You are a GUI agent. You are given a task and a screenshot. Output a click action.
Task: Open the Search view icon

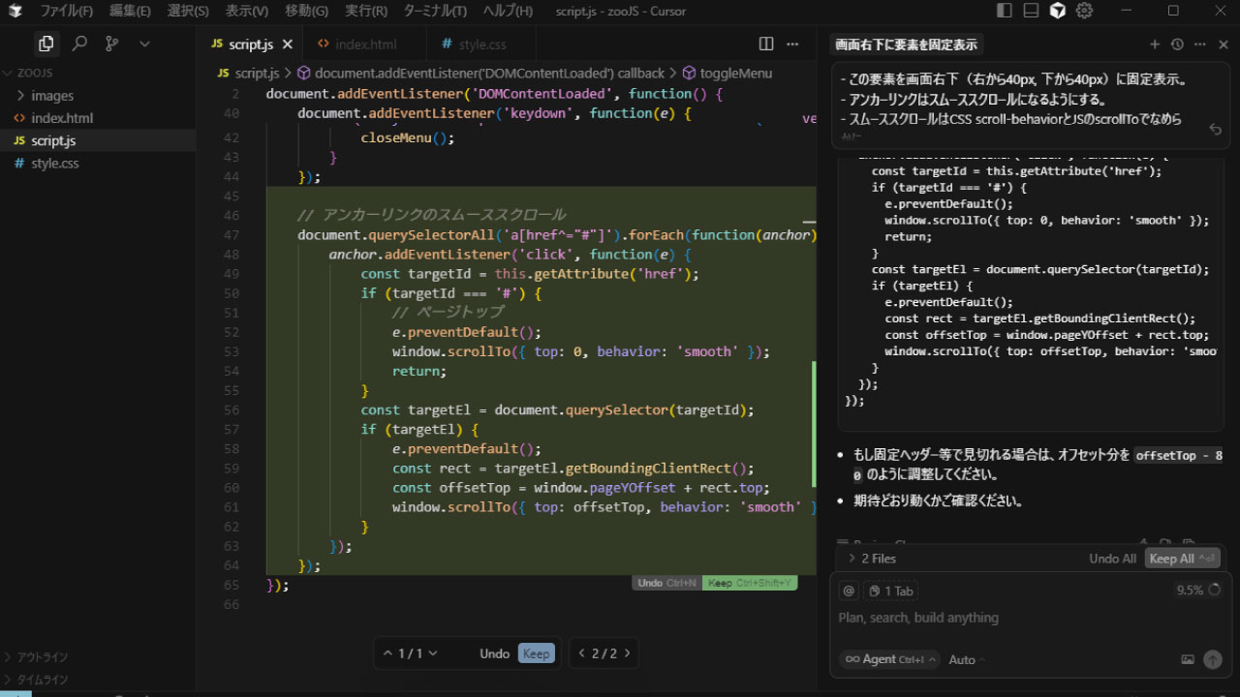(x=79, y=44)
